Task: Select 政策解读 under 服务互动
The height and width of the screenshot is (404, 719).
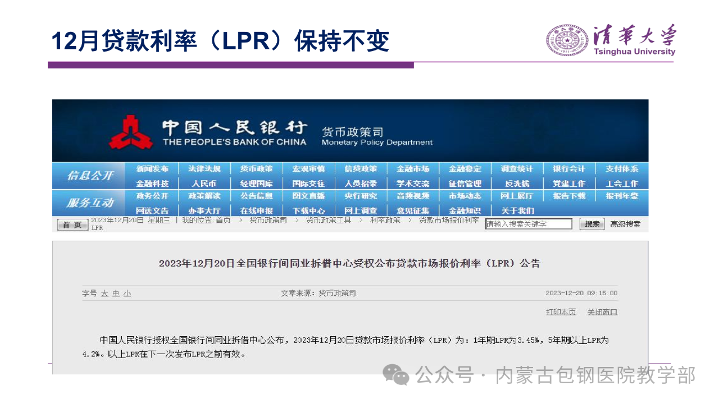Action: click(x=204, y=196)
